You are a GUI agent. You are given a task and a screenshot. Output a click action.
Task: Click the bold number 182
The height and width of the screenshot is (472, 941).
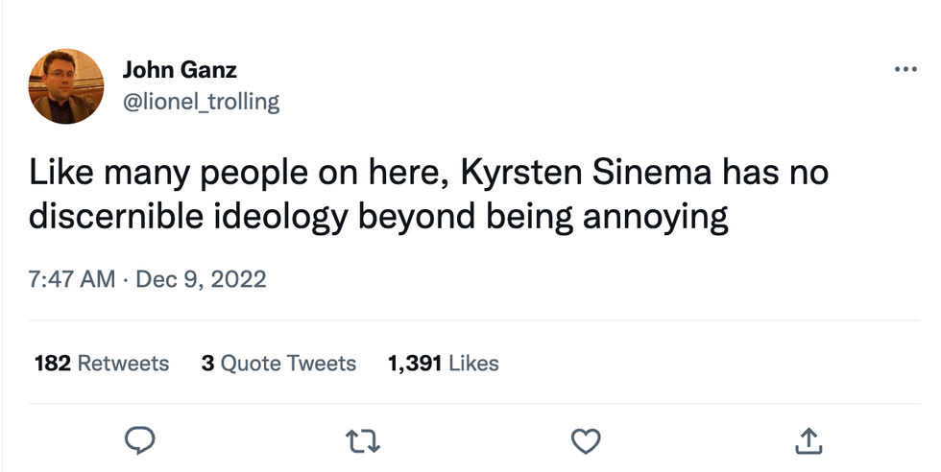tap(52, 364)
